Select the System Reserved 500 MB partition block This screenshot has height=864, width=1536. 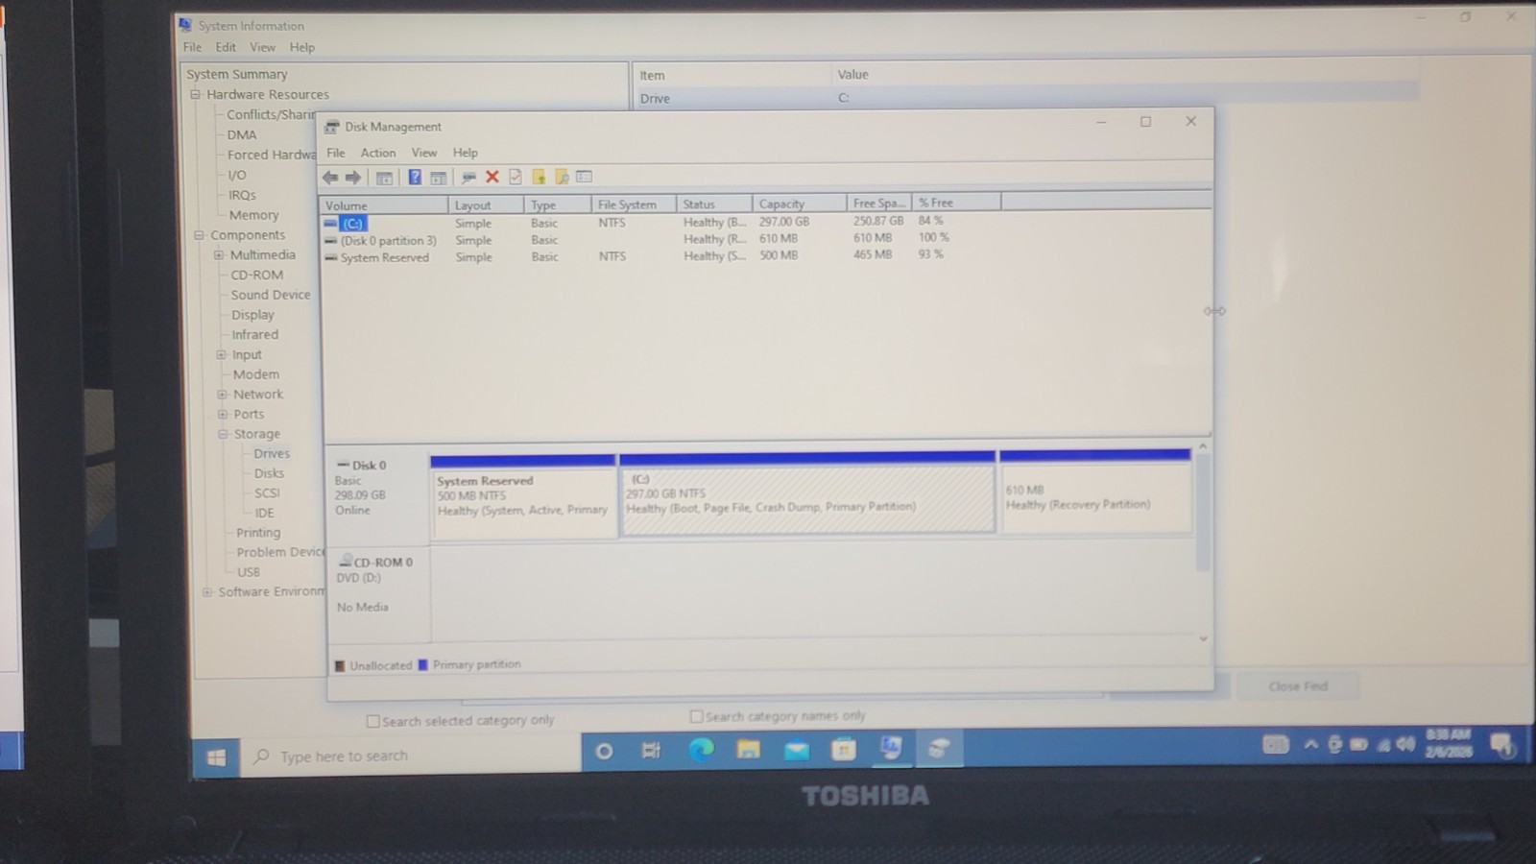coord(523,495)
